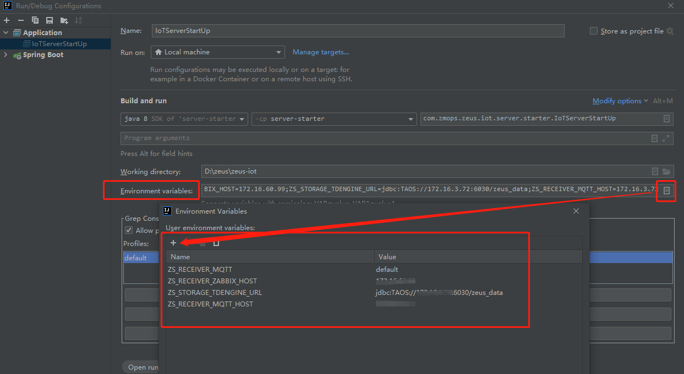
Task: Select the Spring Boot group
Action: tap(43, 55)
